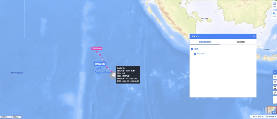Screen dimensions: 277x119
Task: Toggle the thunderstorm cloud layer icon
Action: click(x=275, y=82)
